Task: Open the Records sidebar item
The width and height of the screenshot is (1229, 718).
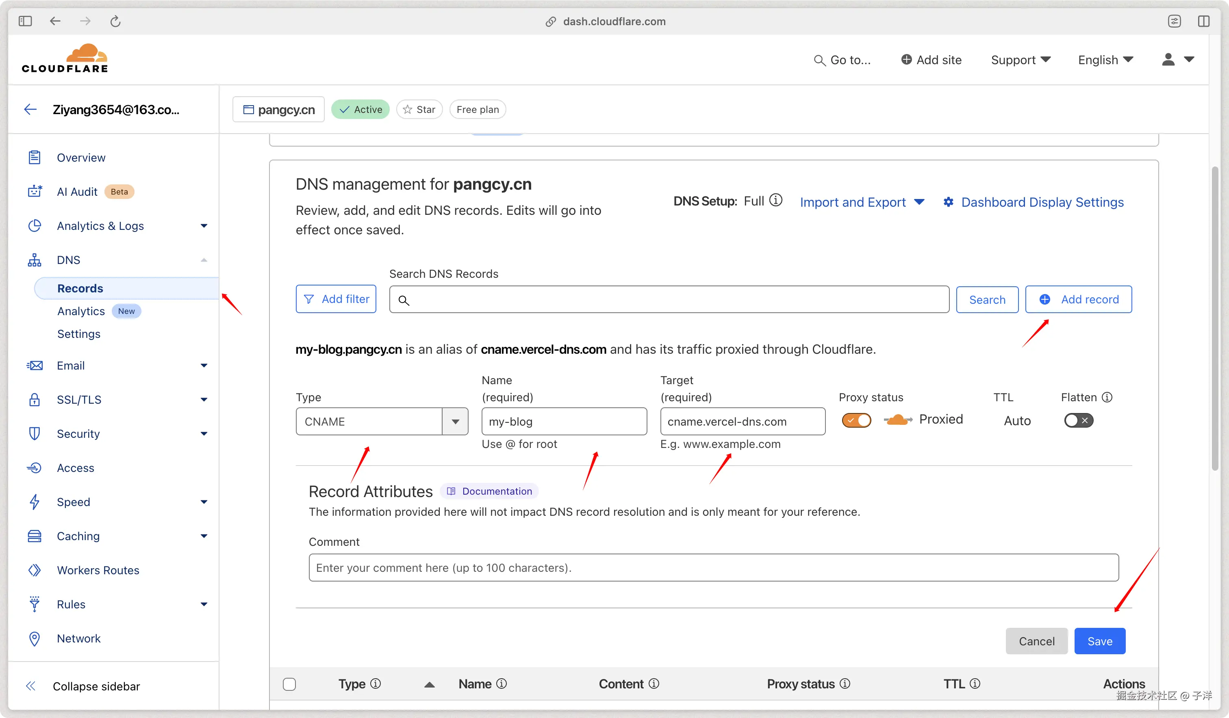Action: pos(80,288)
